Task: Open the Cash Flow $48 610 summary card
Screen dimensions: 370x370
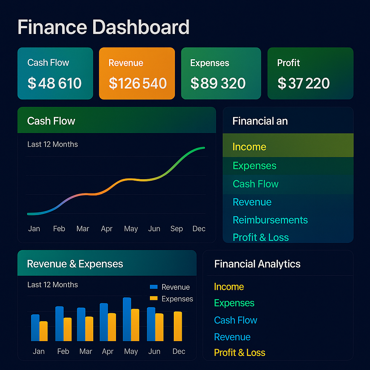Action: (x=55, y=73)
